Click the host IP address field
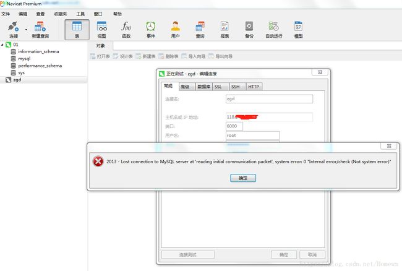Image resolution: width=402 pixels, height=271 pixels. point(269,117)
